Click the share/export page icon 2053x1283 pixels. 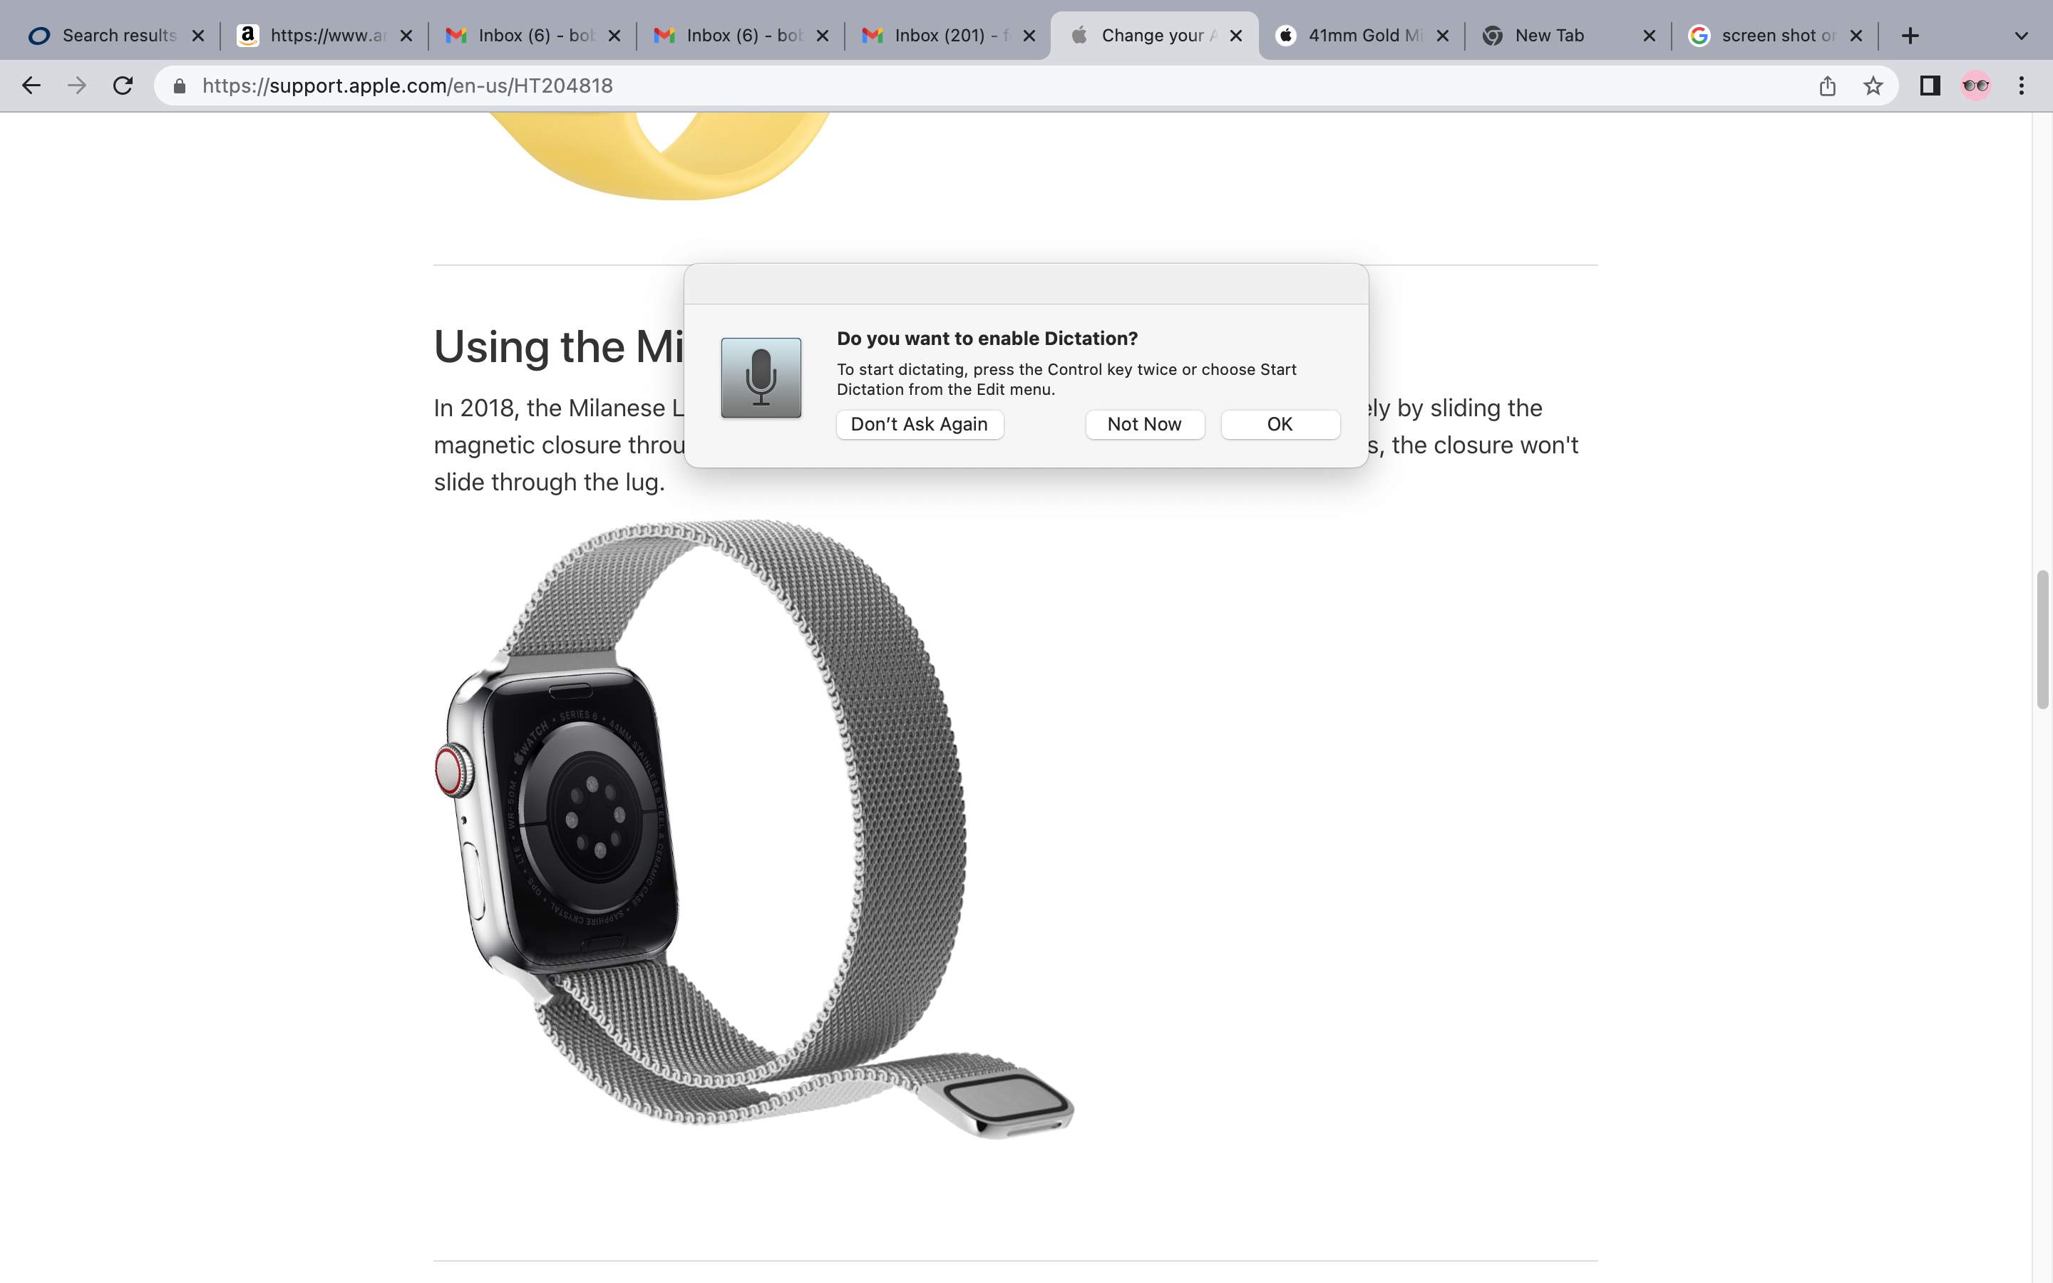click(1827, 86)
